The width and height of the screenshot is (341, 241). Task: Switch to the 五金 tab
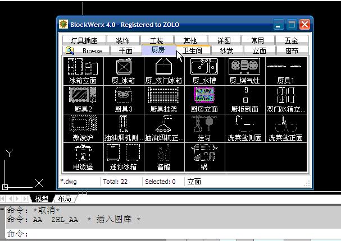pyautogui.click(x=292, y=40)
